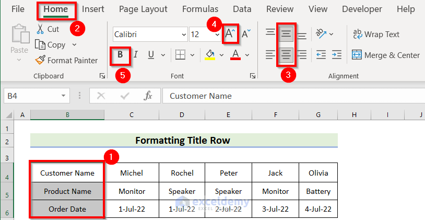Click the Cut scissors icon

point(40,29)
